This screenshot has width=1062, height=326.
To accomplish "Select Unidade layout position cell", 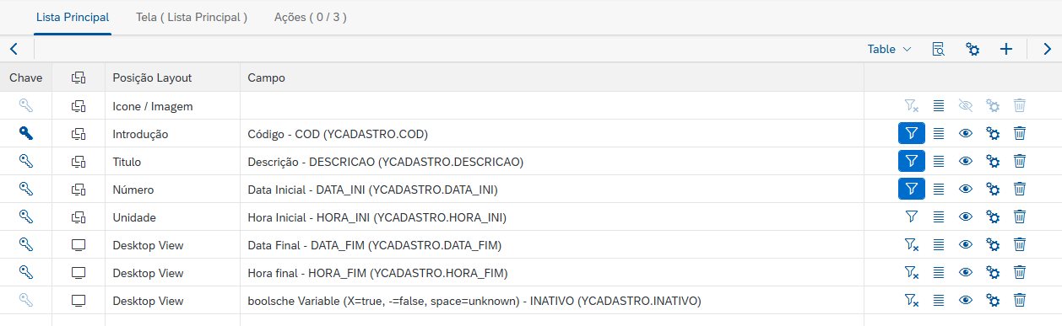I will [x=172, y=216].
